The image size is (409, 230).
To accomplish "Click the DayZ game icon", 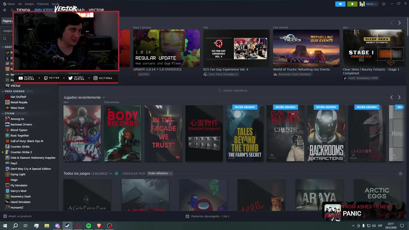I will (x=7, y=163).
